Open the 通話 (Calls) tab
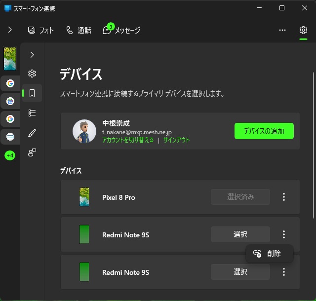This screenshot has width=316, height=301. point(79,31)
